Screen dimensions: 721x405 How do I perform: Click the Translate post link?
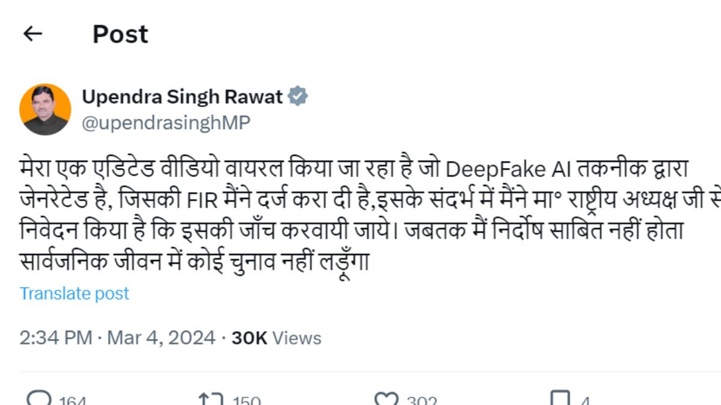click(75, 293)
